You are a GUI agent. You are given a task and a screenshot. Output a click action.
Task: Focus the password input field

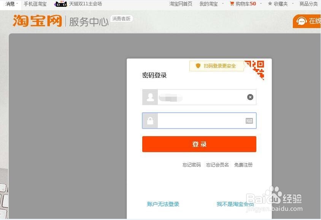199,121
